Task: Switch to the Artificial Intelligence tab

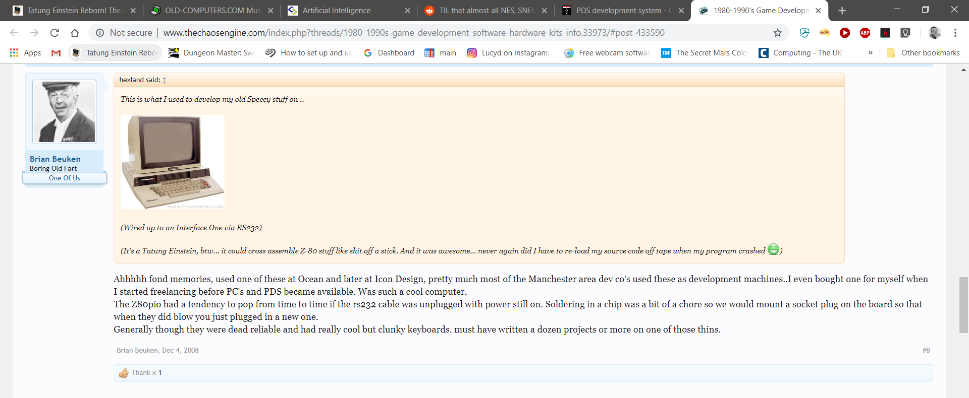Action: pyautogui.click(x=349, y=11)
